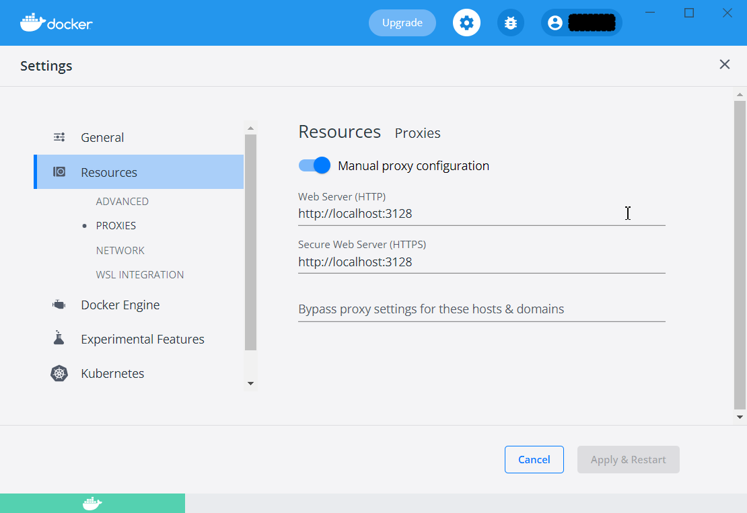Click the Kubernetes wheel icon
Image resolution: width=747 pixels, height=513 pixels.
tap(59, 374)
